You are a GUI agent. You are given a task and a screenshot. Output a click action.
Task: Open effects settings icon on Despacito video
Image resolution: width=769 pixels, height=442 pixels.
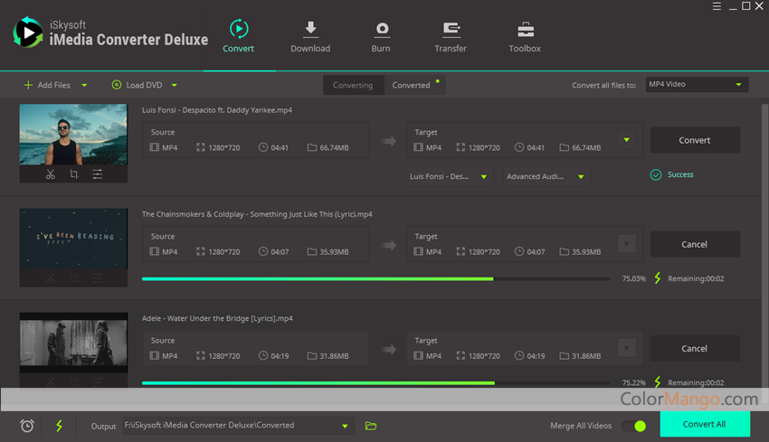(97, 174)
